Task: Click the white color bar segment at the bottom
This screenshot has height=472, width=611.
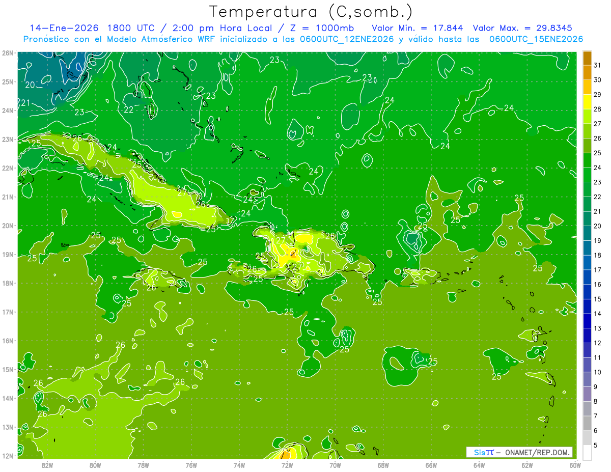Action: 587,453
